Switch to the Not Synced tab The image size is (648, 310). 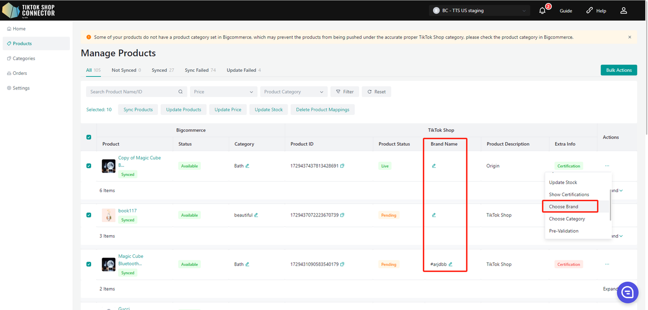(x=127, y=70)
